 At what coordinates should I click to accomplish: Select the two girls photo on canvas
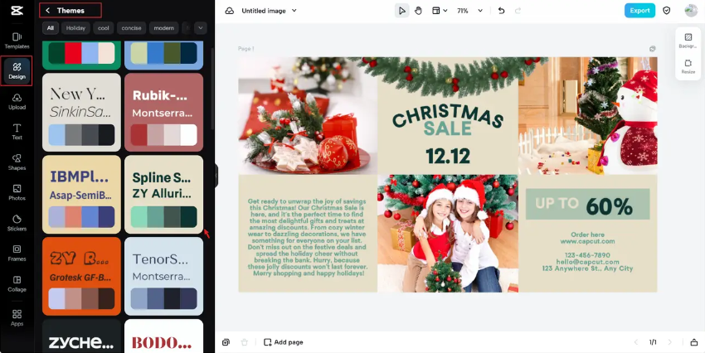(x=447, y=234)
